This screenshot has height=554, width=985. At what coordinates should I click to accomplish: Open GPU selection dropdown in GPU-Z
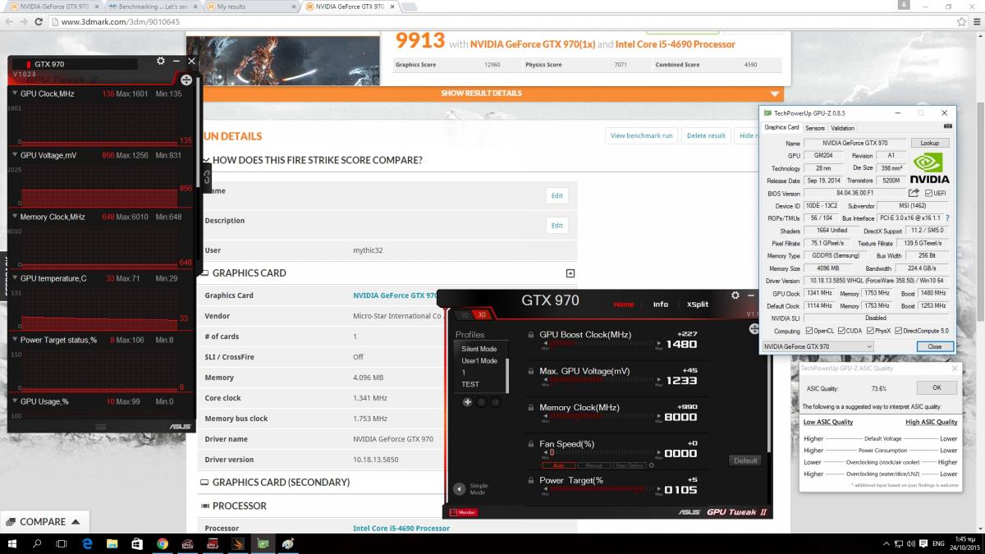(x=818, y=346)
